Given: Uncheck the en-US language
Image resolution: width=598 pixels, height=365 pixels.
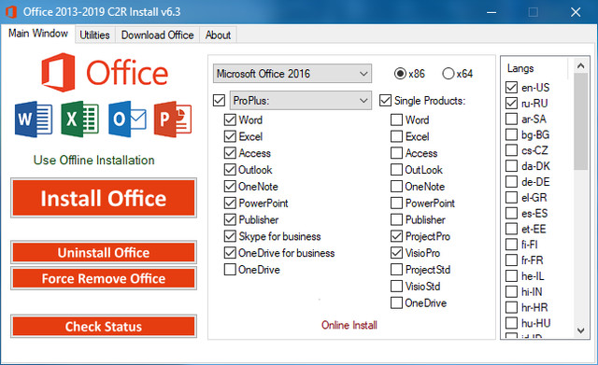Looking at the screenshot, I should click(x=511, y=87).
